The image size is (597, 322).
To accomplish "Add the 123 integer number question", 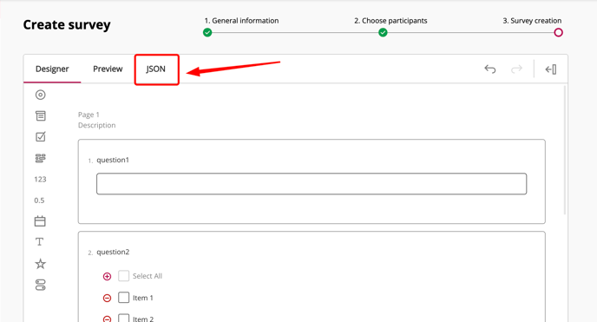I will (41, 180).
